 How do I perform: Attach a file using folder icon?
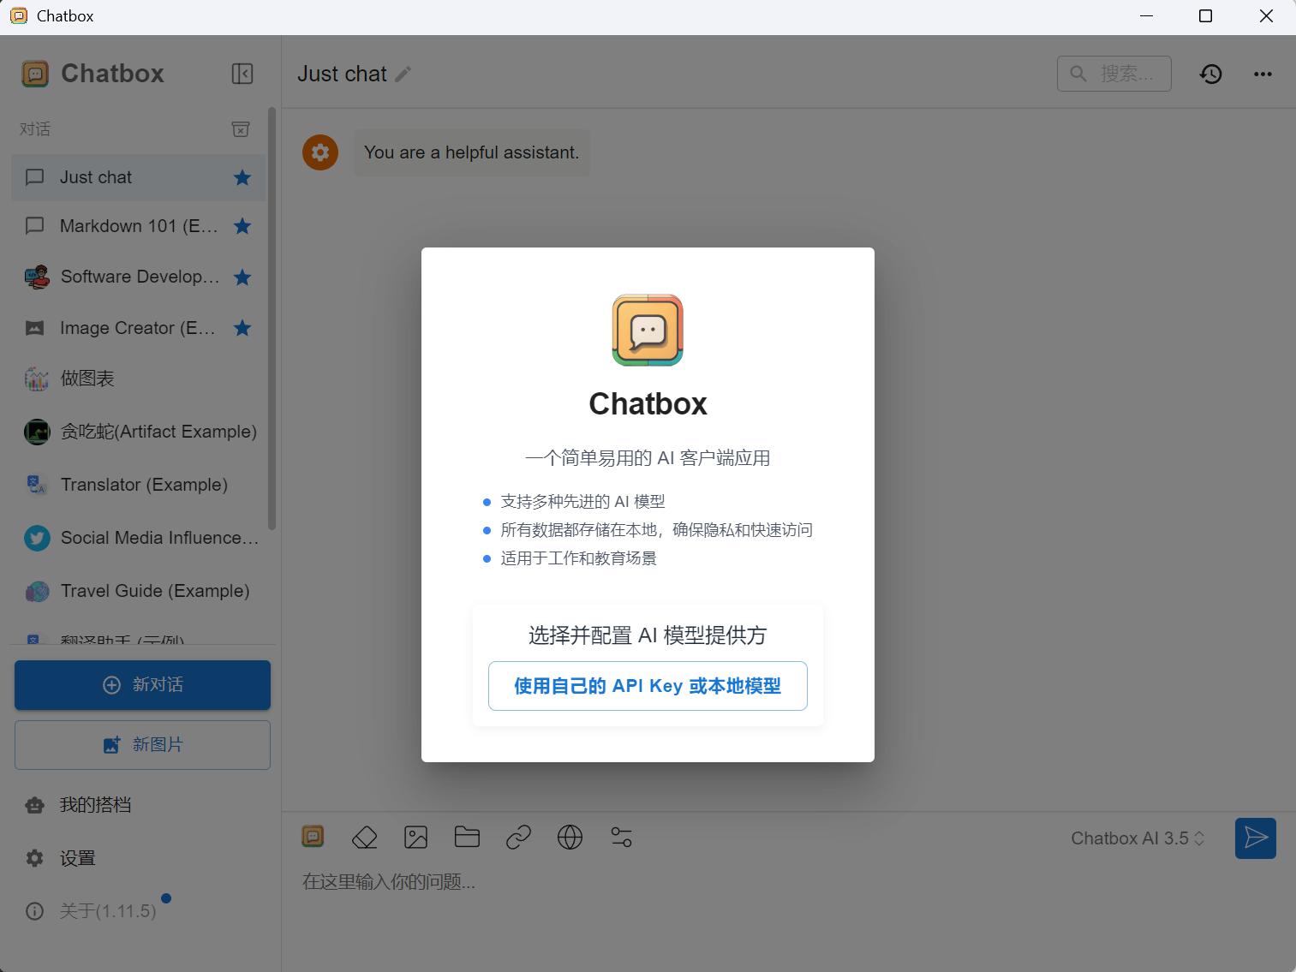tap(467, 837)
